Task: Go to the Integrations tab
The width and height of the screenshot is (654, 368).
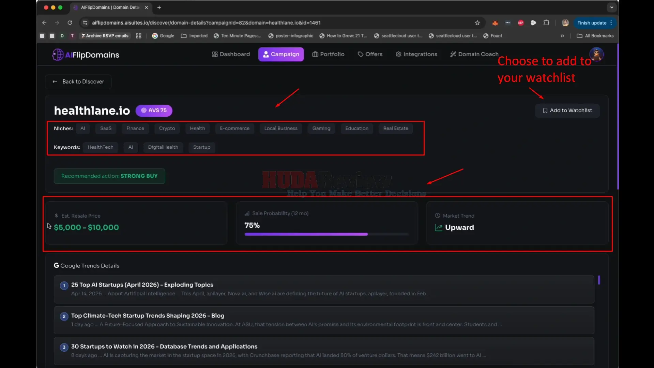Action: (416, 54)
